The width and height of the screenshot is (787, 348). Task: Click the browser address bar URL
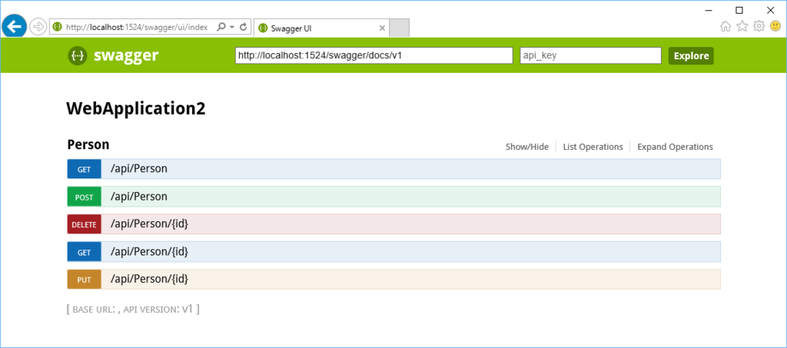click(137, 27)
